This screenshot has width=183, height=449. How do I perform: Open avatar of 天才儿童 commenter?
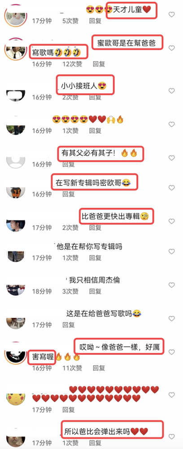click(15, 15)
